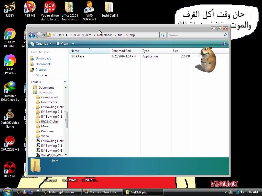Viewport: 262px width, 196px height.
Task: Open the Quran.pdf desktop file
Action: (50, 180)
